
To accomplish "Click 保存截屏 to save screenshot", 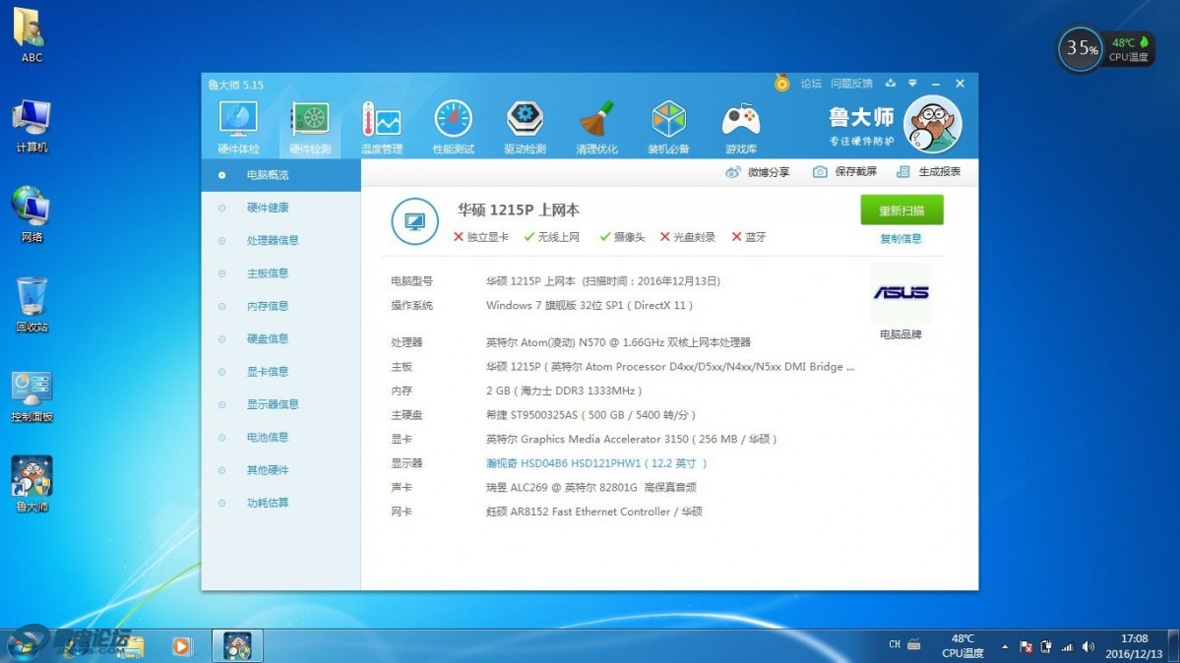I will [x=844, y=171].
